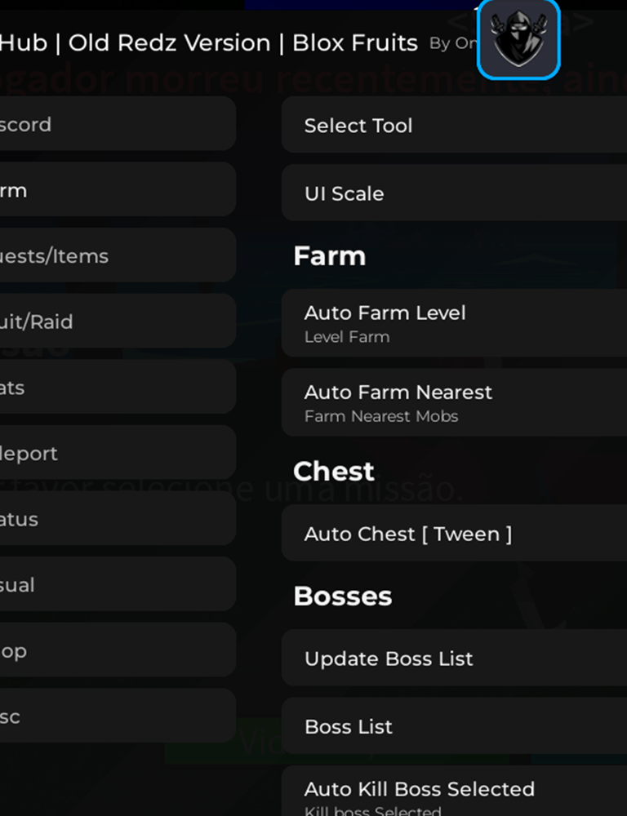
Task: Select the Stats sidebar tab
Action: pos(114,388)
